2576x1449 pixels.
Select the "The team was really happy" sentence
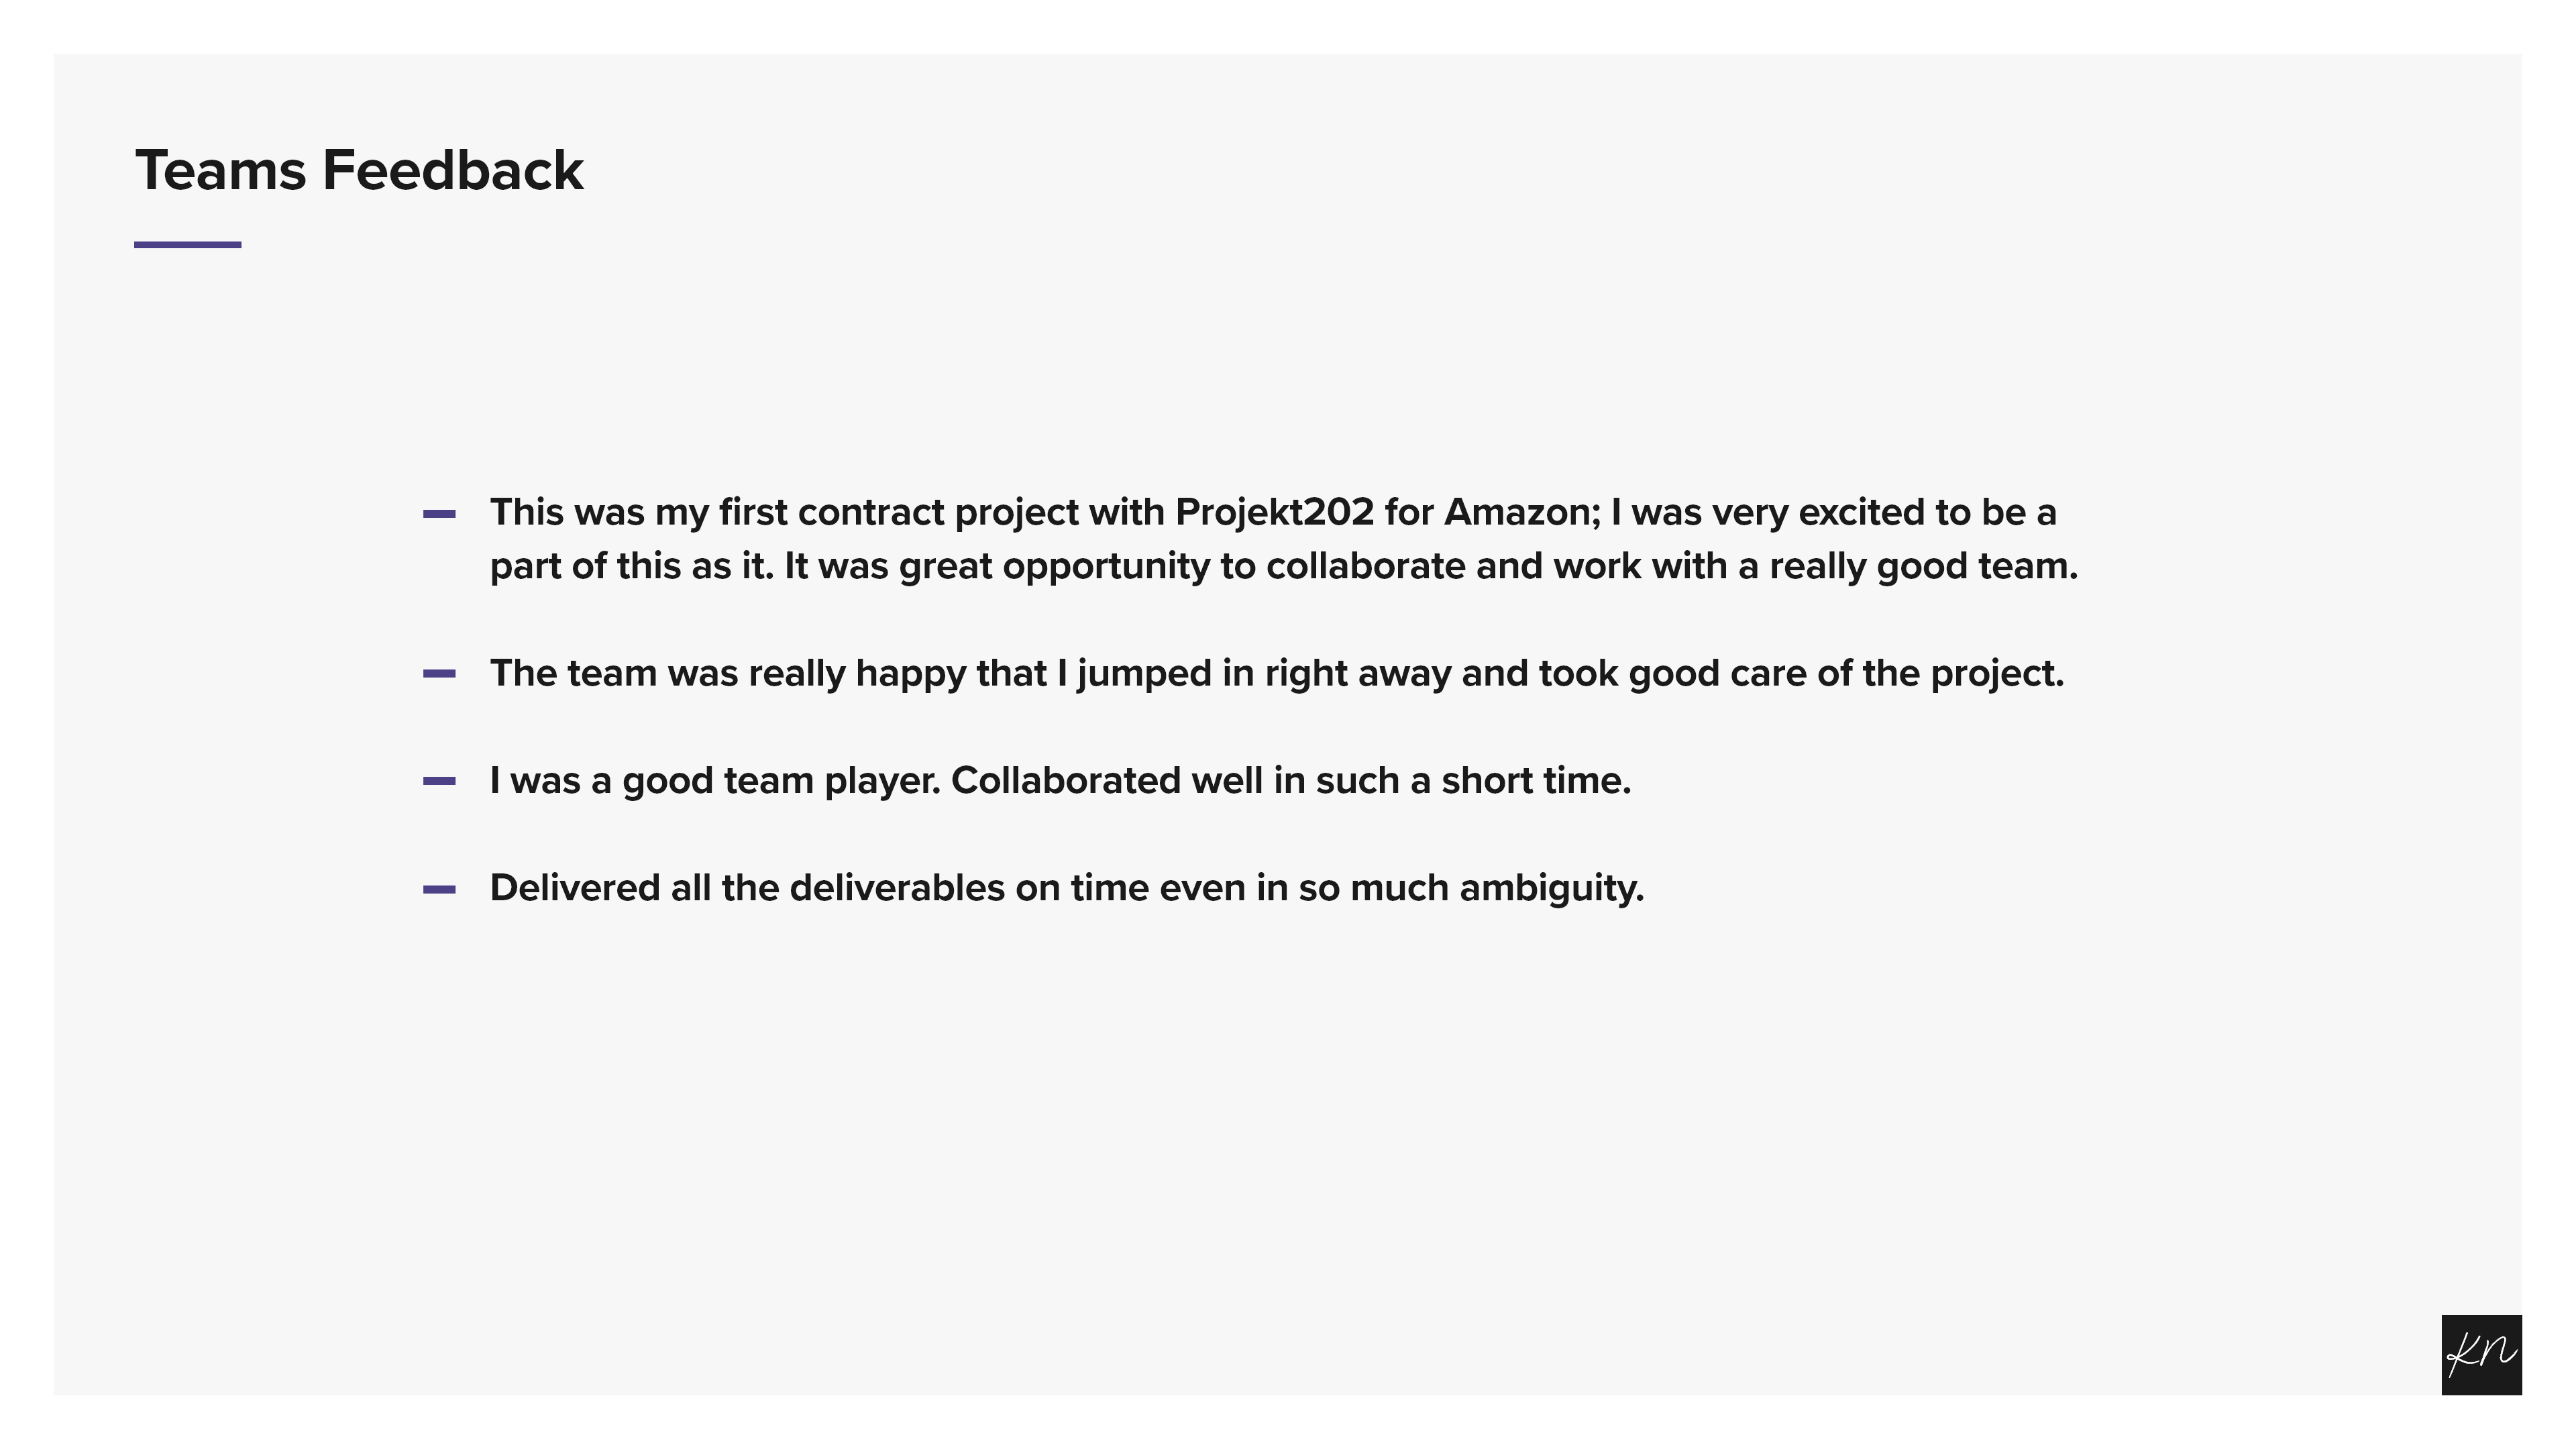(1276, 674)
